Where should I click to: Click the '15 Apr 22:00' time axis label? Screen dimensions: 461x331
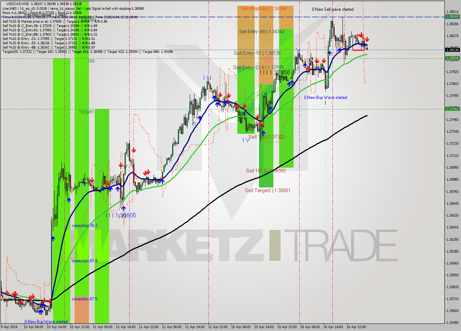click(x=288, y=327)
